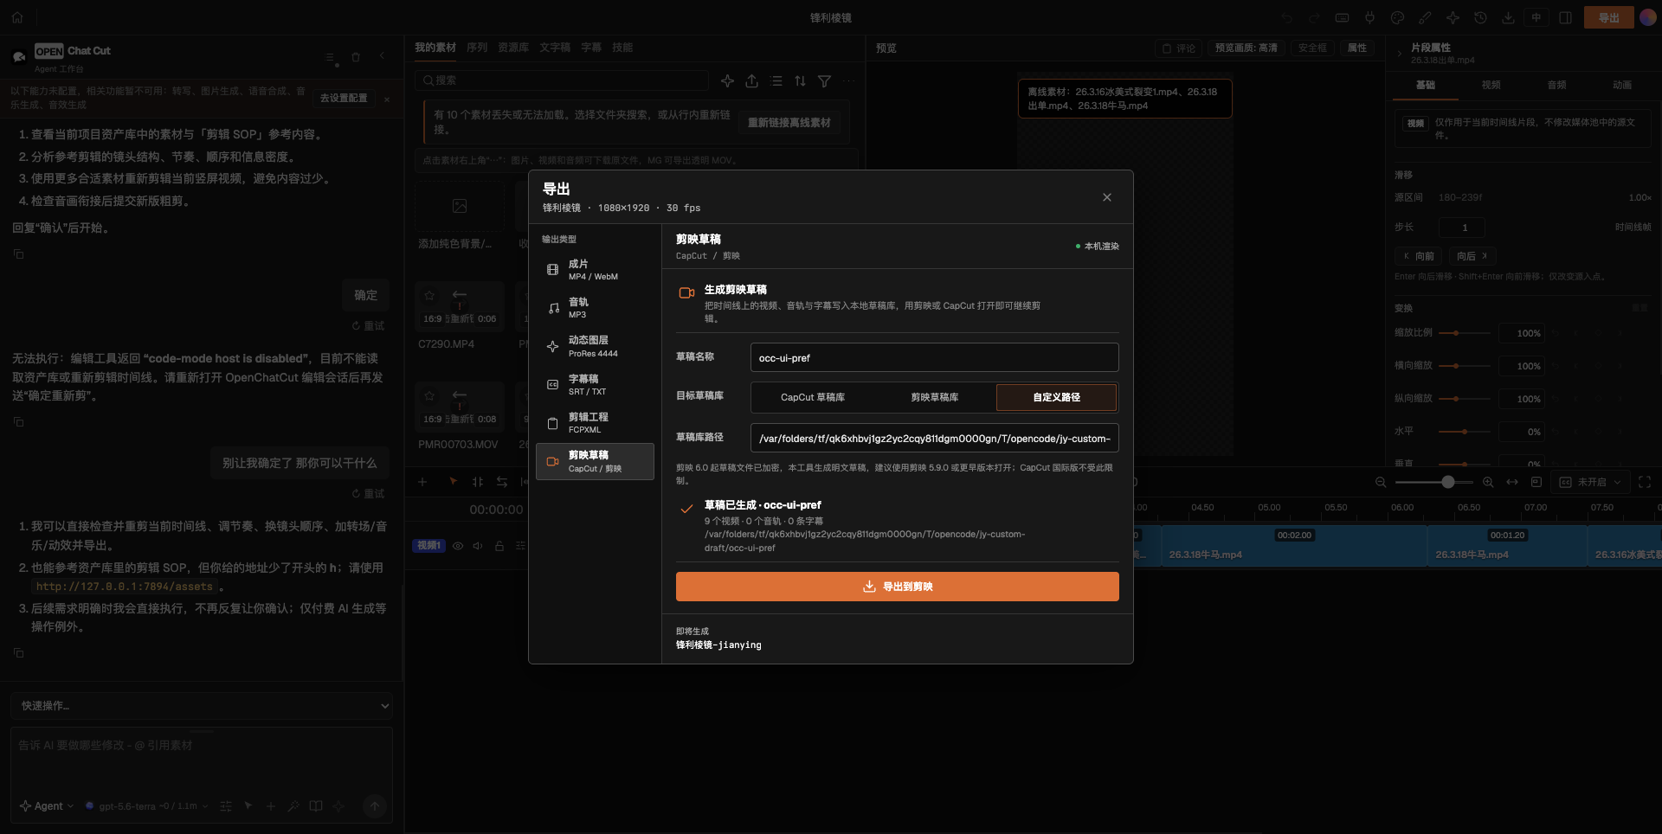Open the home screen icon
The image size is (1662, 834).
[x=17, y=17]
